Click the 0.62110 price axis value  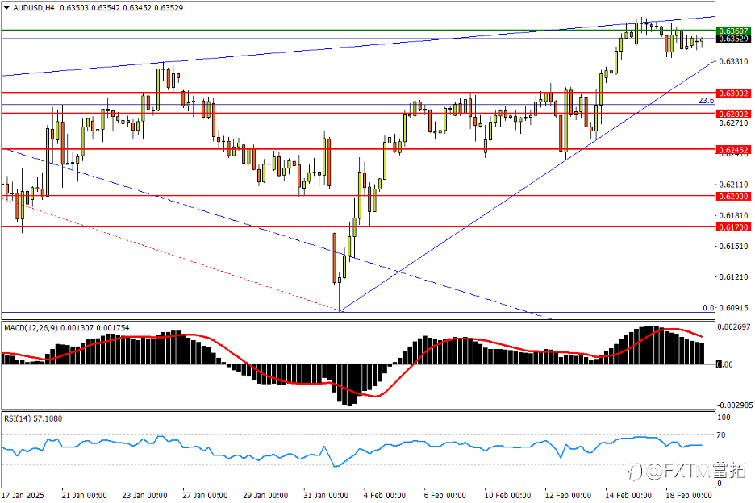[x=733, y=185]
